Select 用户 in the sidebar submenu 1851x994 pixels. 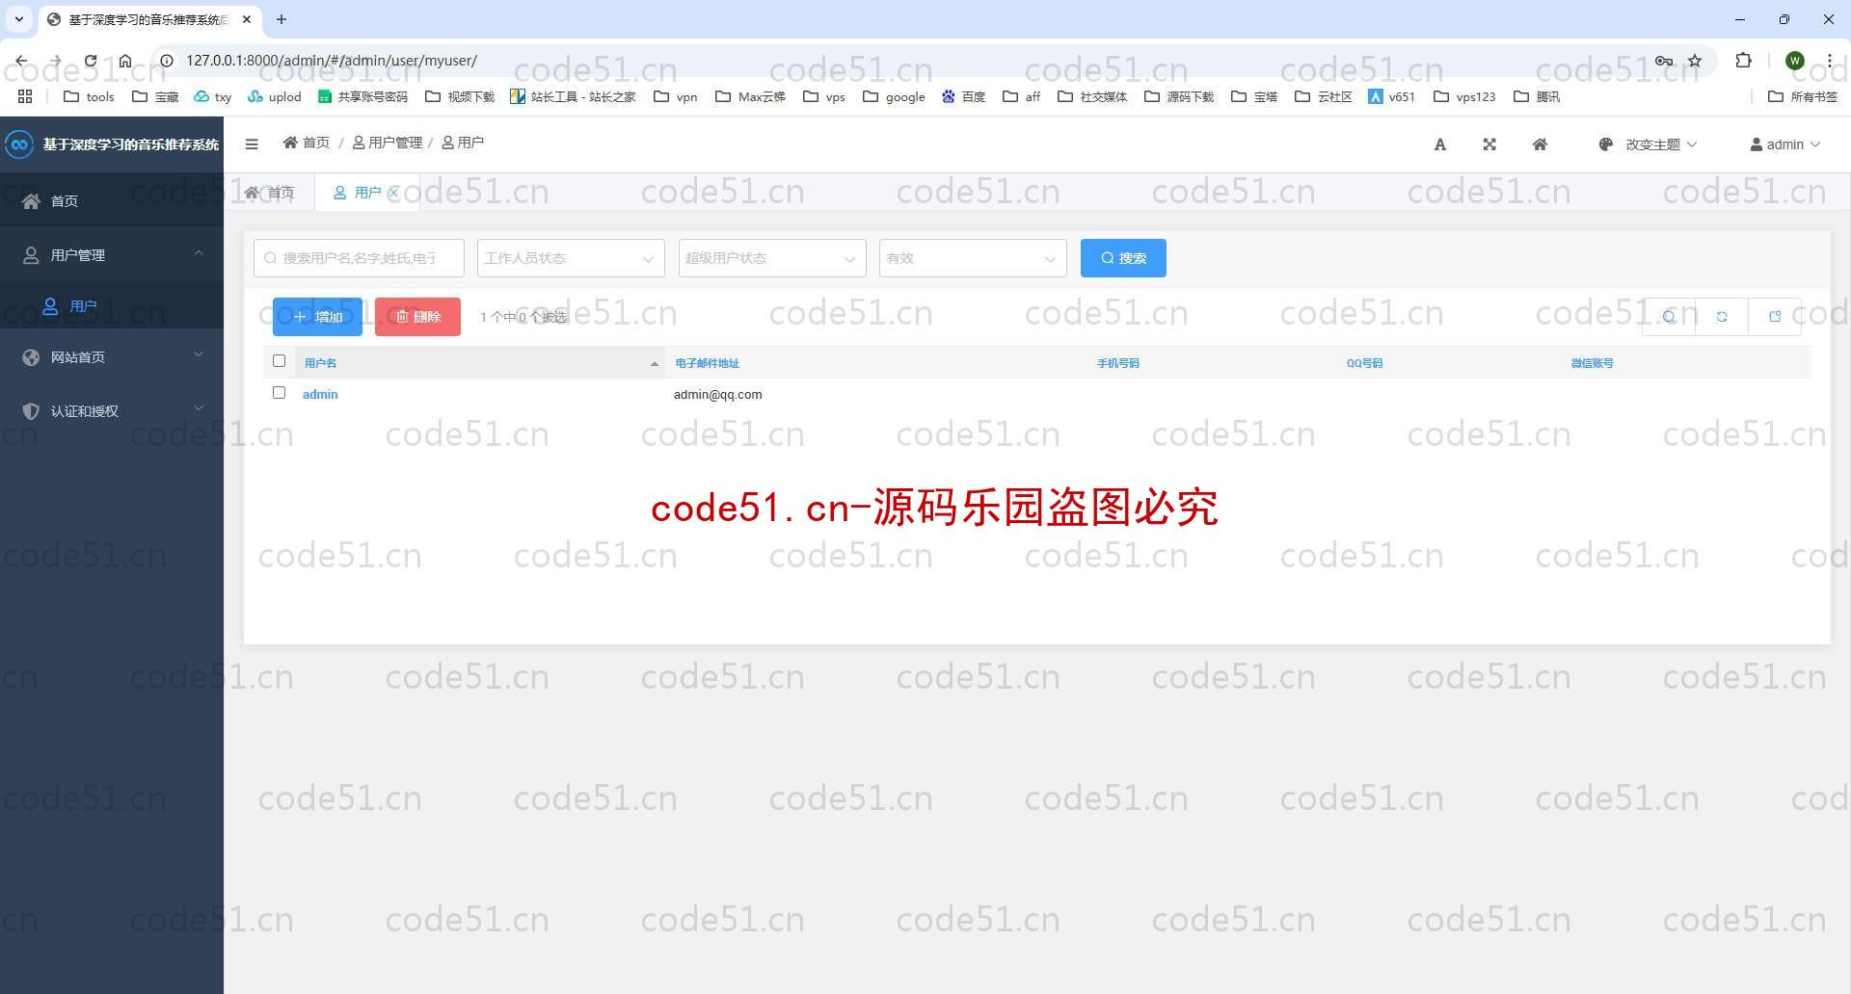point(112,306)
